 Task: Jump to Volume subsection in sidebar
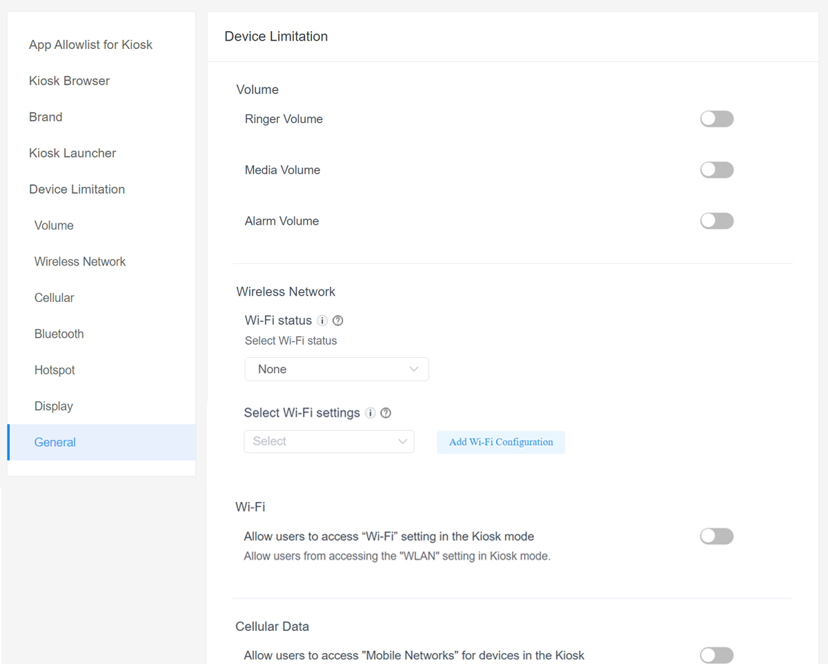54,225
